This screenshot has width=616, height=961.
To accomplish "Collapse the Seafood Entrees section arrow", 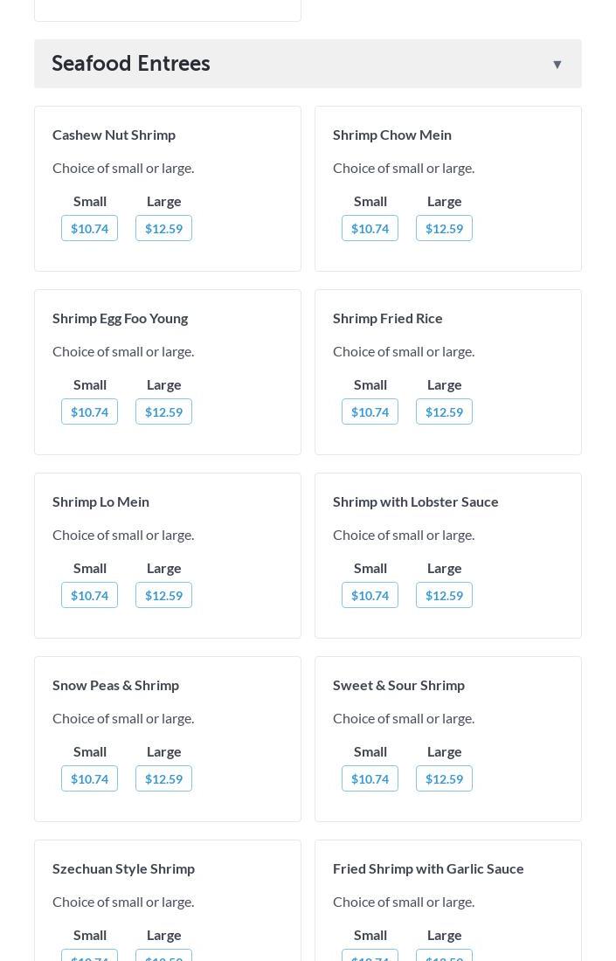I will 557,64.
